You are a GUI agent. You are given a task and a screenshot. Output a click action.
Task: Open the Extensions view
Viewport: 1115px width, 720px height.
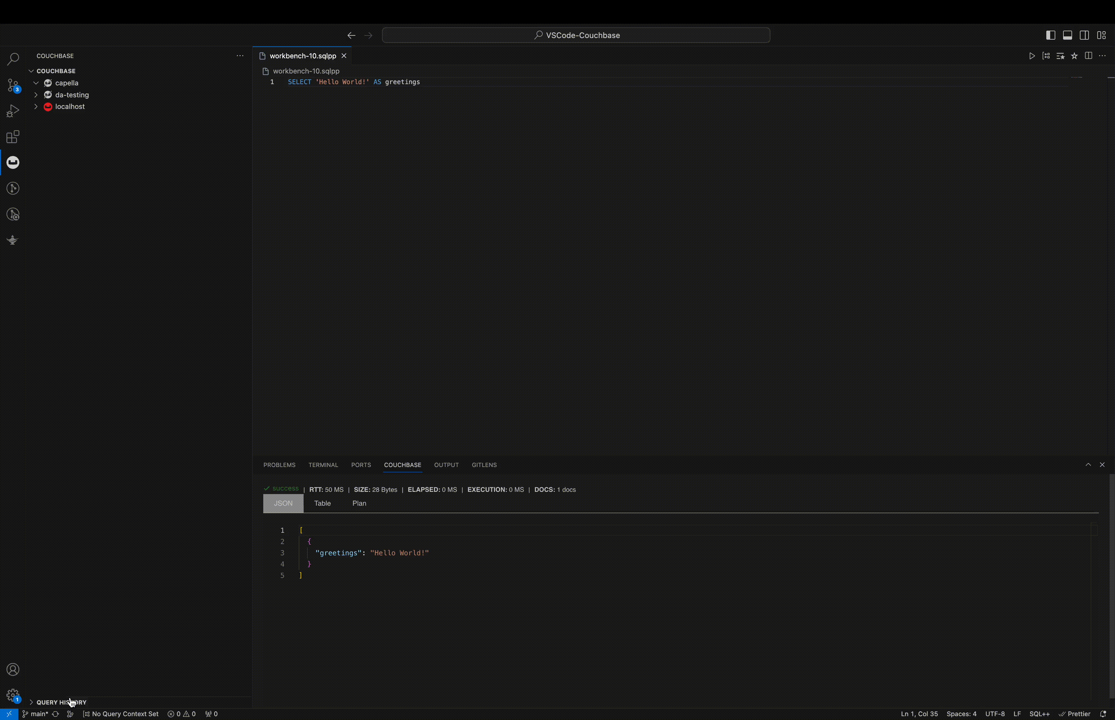13,137
